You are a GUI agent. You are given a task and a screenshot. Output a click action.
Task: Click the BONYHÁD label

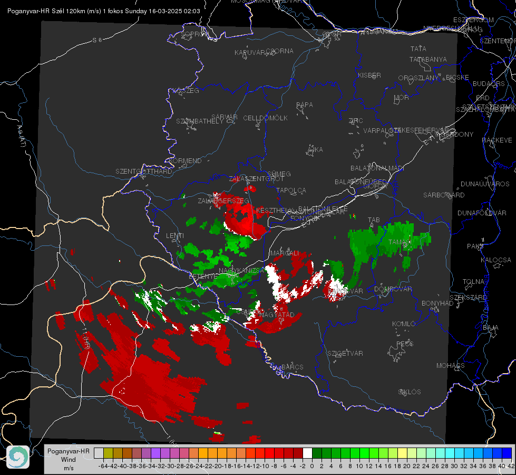coord(437,303)
